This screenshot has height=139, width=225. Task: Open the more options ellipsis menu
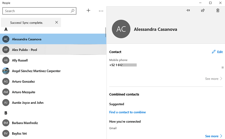coord(101,11)
